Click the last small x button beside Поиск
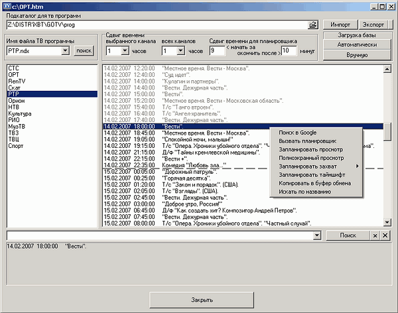Viewport: 398px width, 313px height. pos(385,235)
